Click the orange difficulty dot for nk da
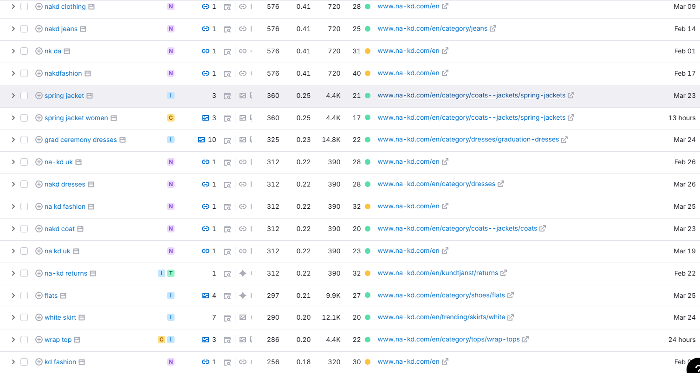700x373 pixels. point(368,51)
